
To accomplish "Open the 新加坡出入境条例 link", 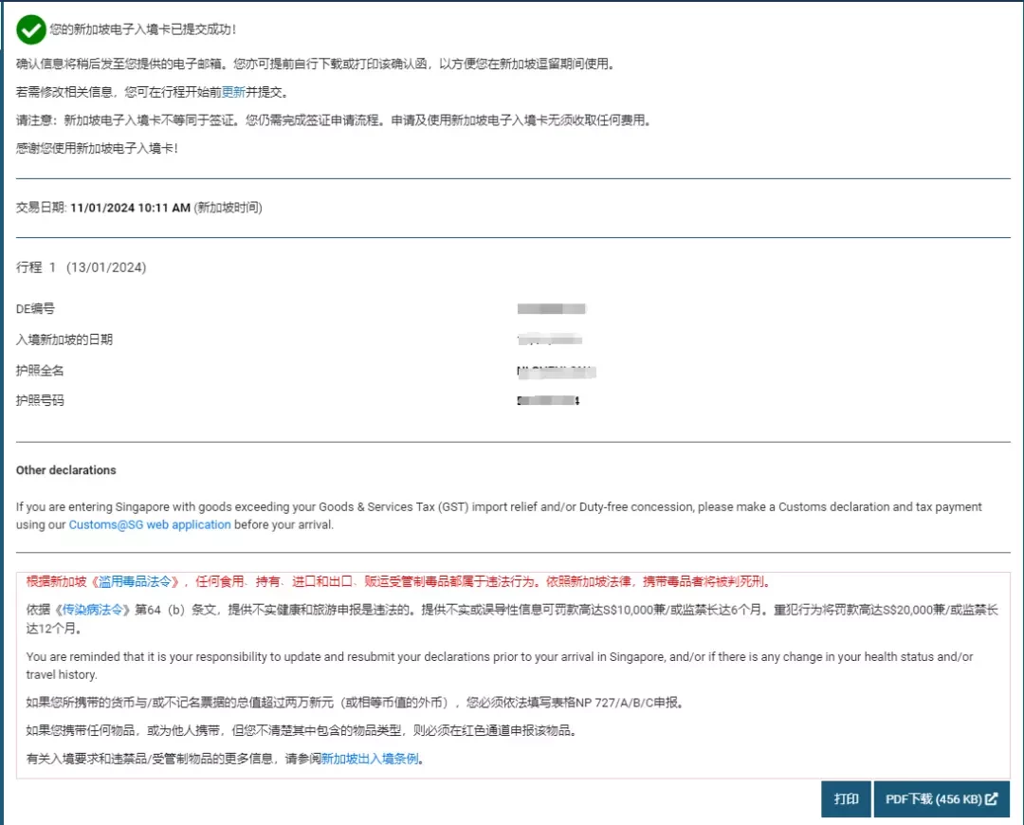I will (370, 759).
